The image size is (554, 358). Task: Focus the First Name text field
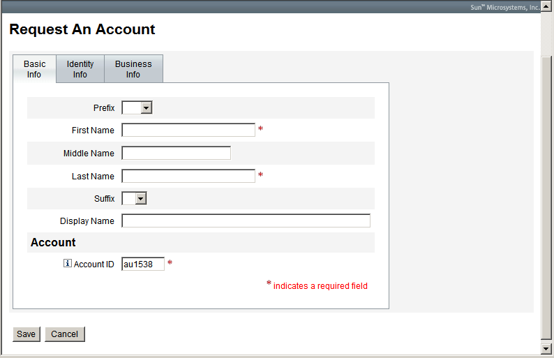(x=188, y=130)
